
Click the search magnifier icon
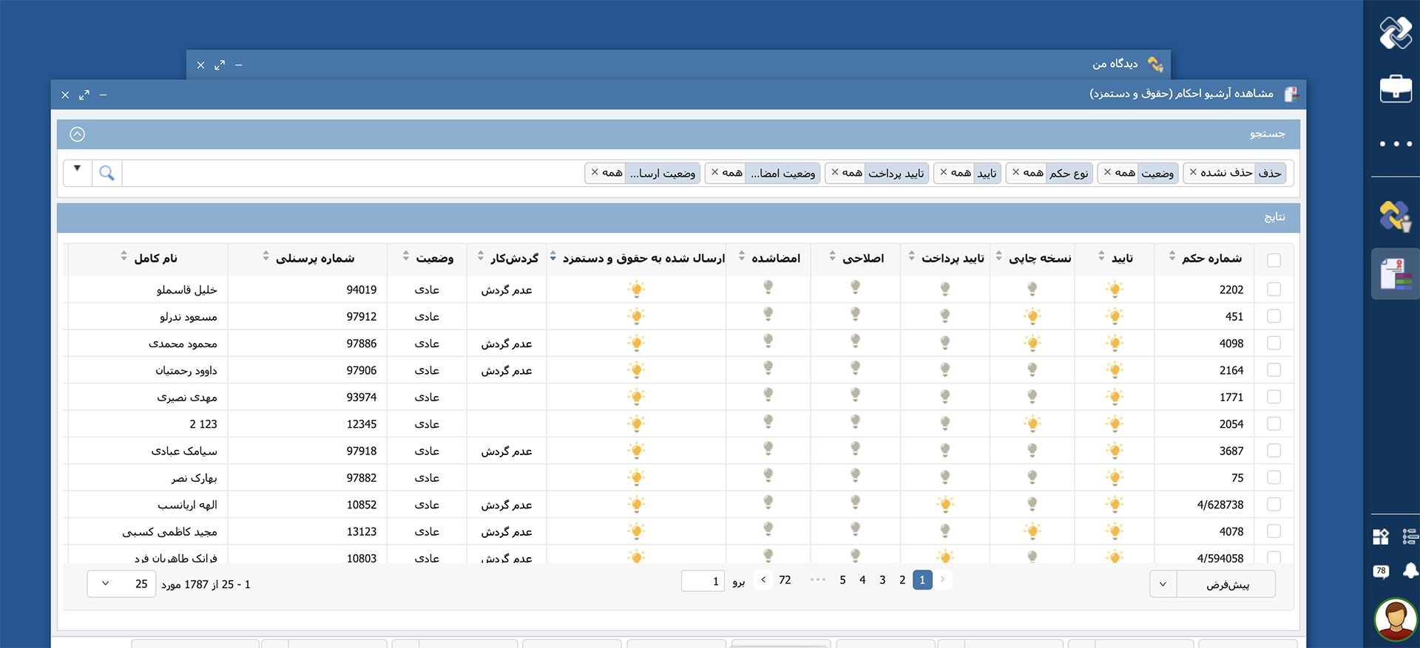click(x=106, y=173)
